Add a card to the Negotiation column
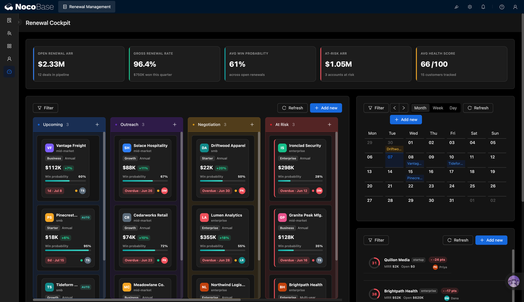The height and width of the screenshot is (302, 524). pos(252,125)
